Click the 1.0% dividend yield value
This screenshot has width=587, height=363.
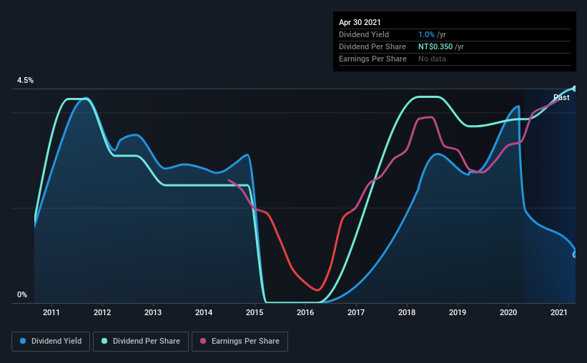pyautogui.click(x=426, y=34)
